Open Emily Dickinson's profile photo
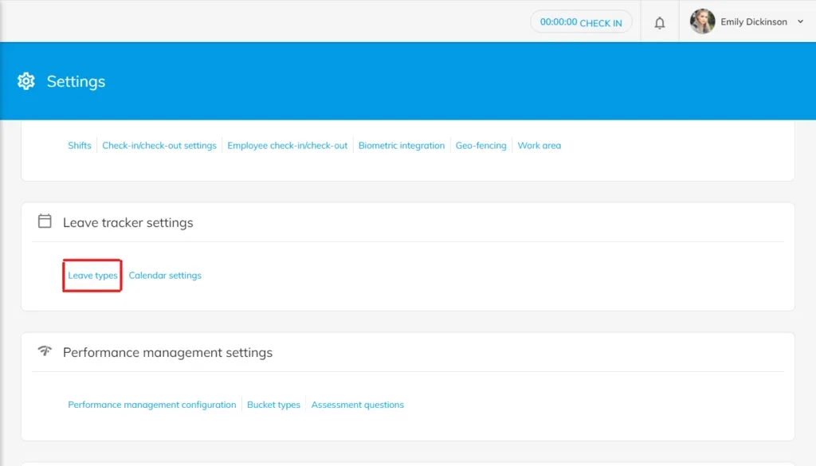 702,22
